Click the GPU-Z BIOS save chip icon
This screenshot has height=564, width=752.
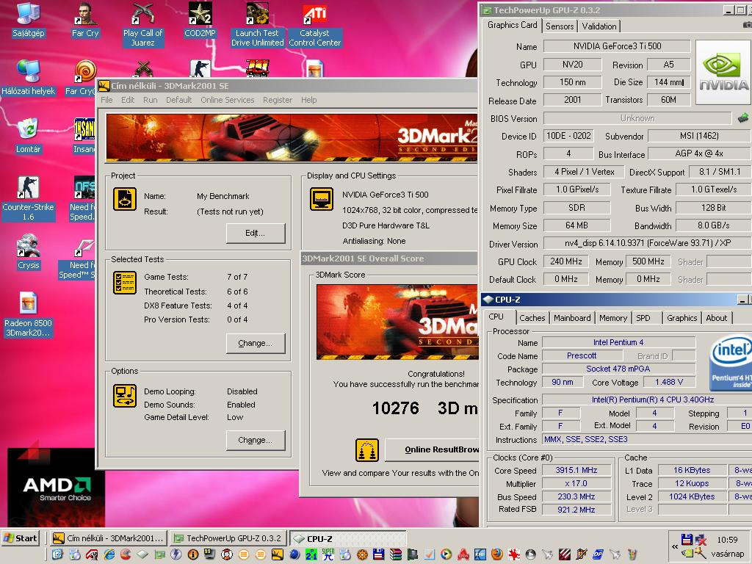pyautogui.click(x=743, y=117)
